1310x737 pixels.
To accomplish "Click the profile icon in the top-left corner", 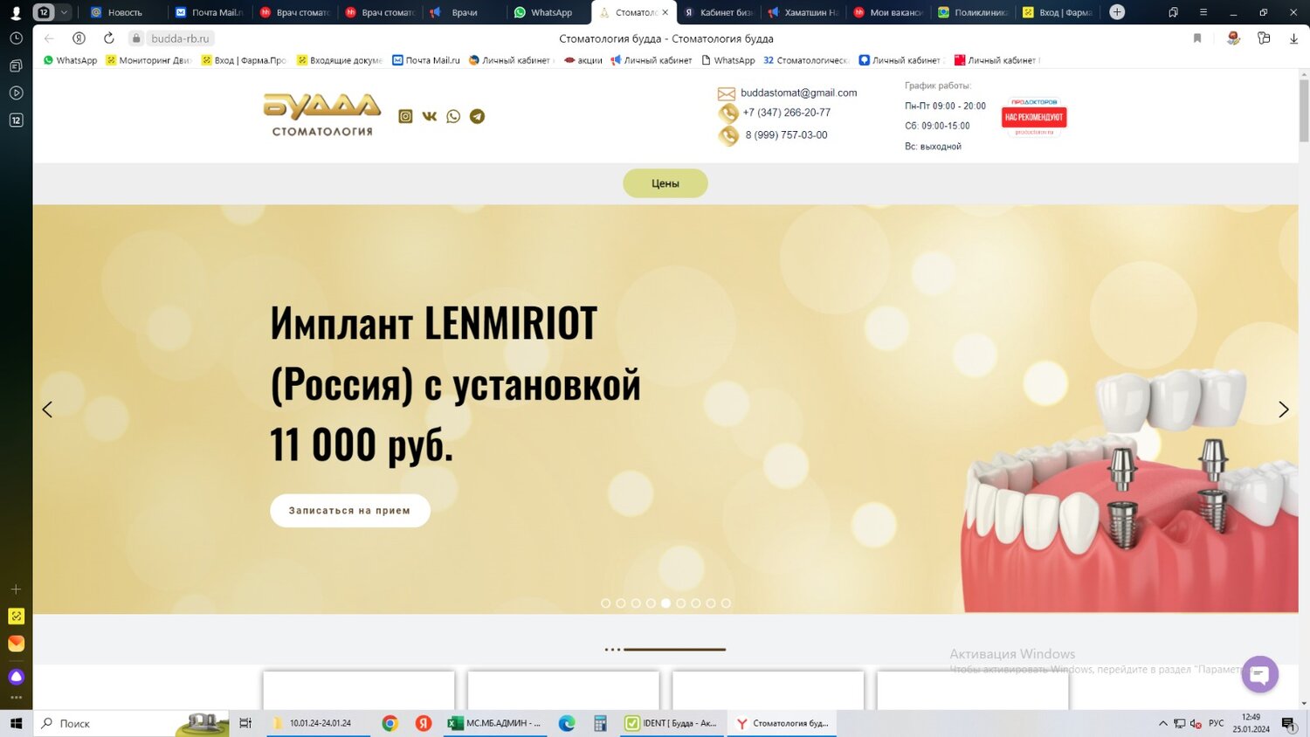I will coord(16,12).
